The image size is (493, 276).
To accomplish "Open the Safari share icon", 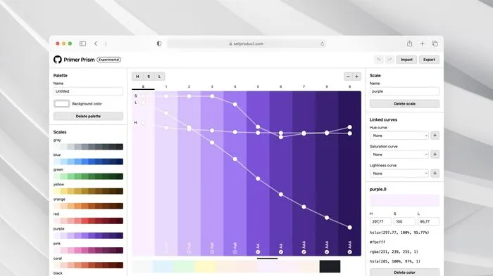I will pos(409,44).
